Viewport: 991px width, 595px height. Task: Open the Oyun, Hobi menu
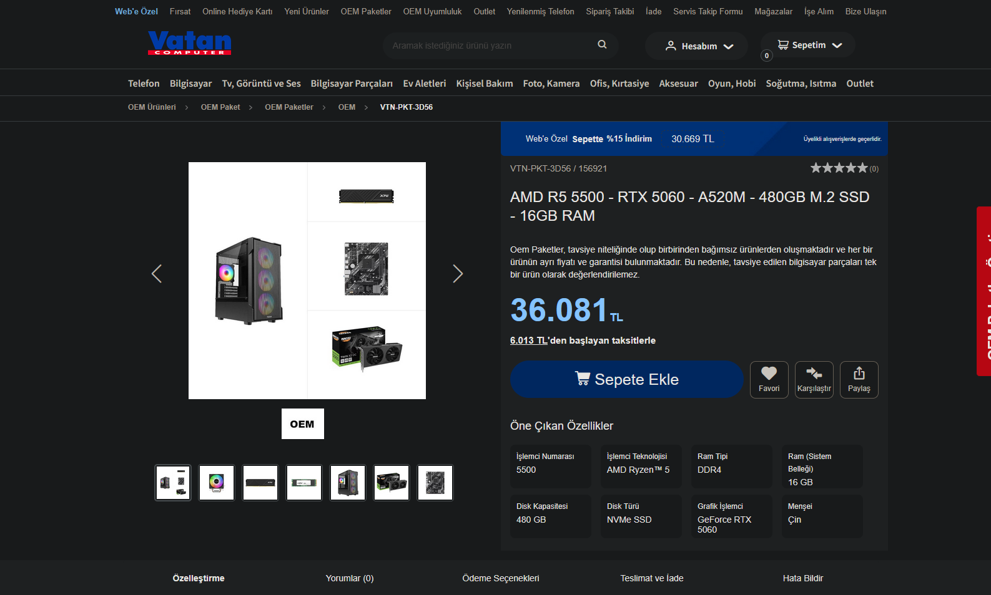732,84
